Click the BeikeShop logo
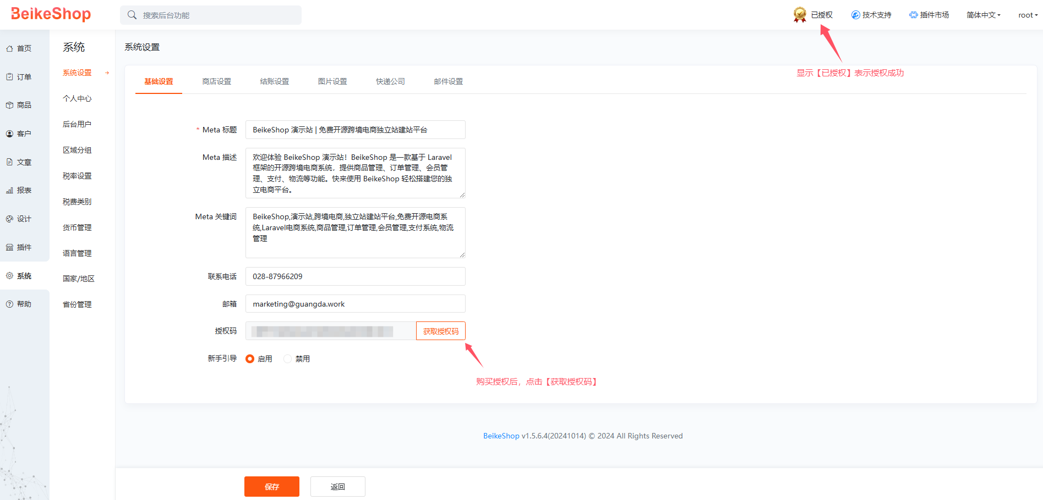 (51, 14)
